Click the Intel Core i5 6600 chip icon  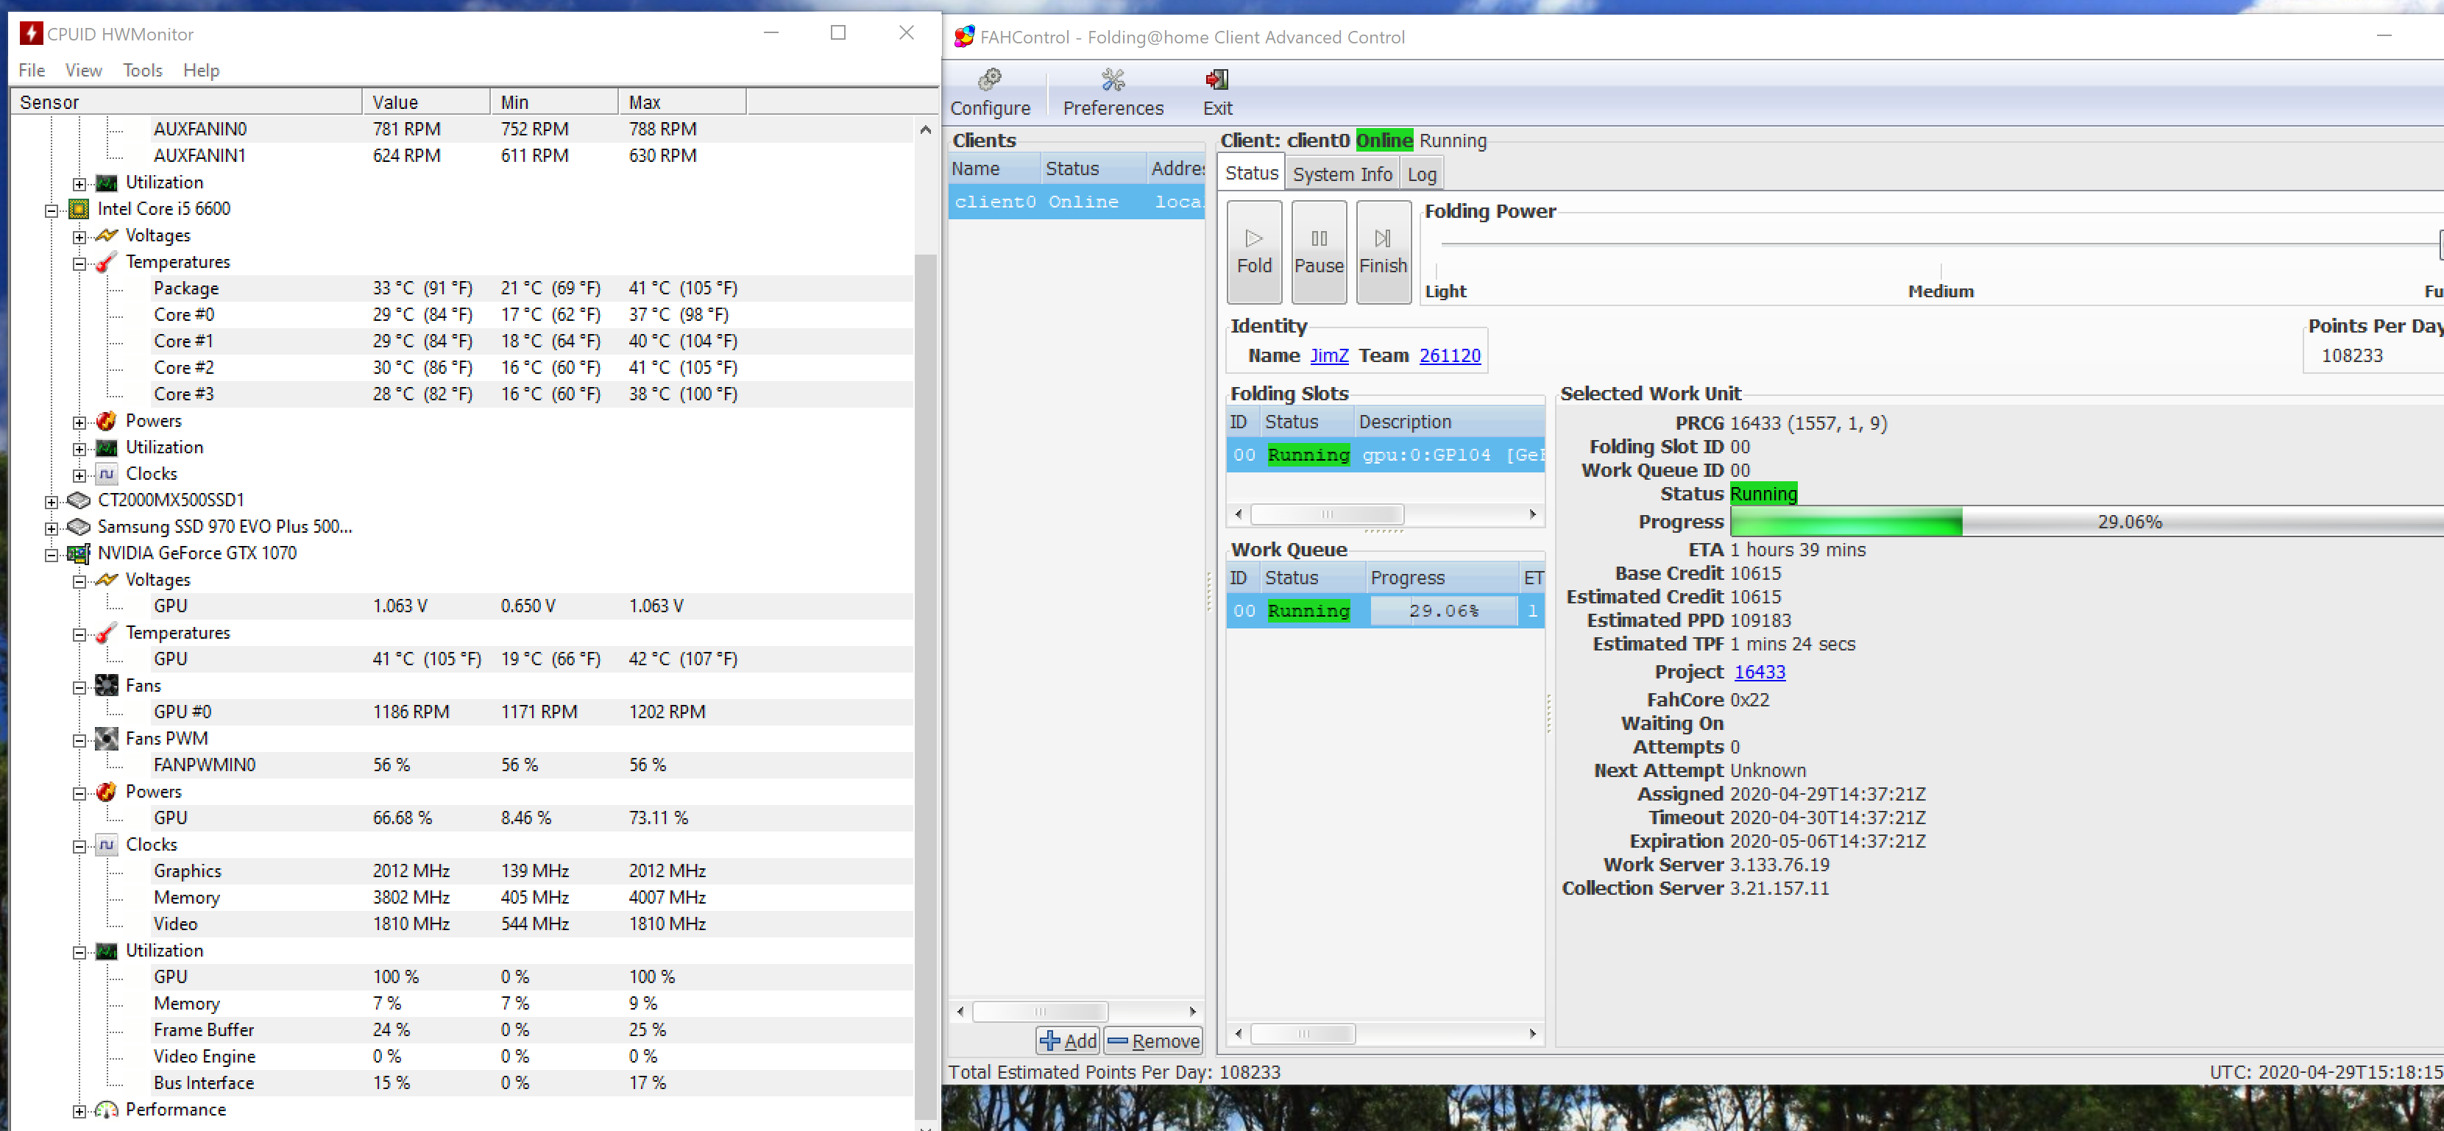(79, 209)
